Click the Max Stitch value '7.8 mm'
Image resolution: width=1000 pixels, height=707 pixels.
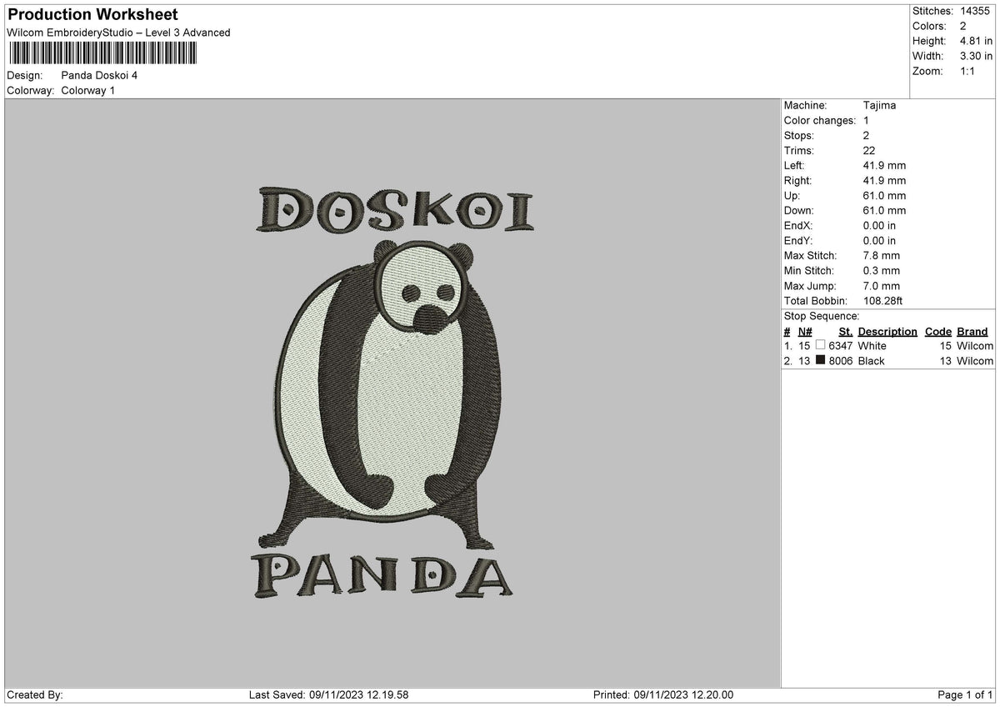click(x=882, y=256)
